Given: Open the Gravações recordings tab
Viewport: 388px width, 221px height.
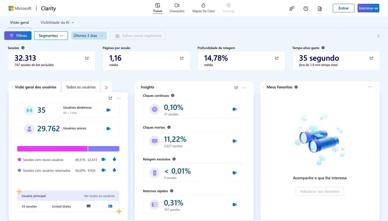Looking at the screenshot, I should (x=177, y=8).
